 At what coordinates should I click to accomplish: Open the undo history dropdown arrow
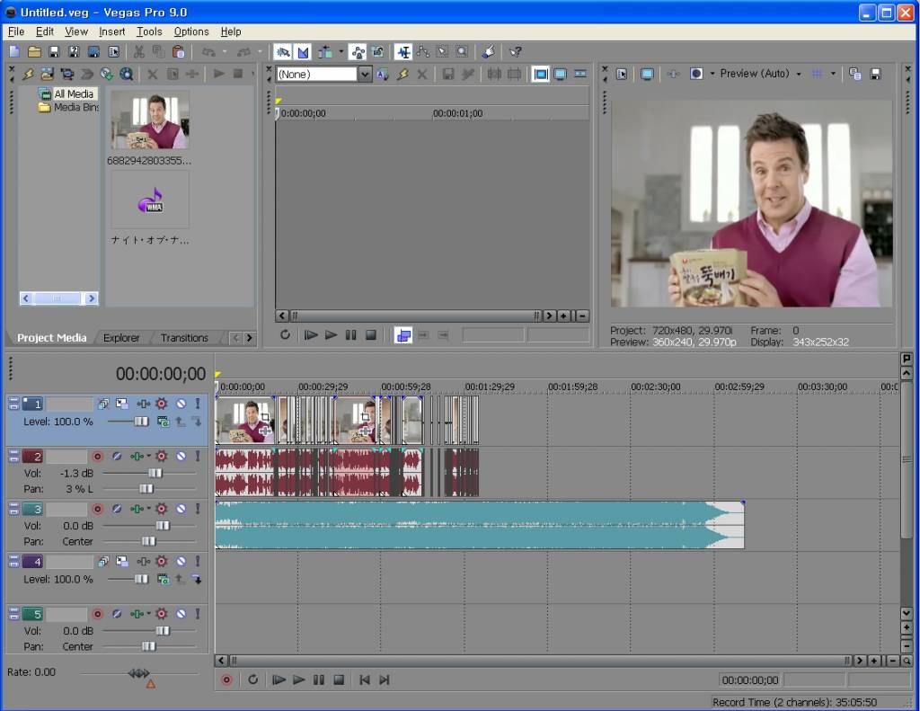click(224, 52)
